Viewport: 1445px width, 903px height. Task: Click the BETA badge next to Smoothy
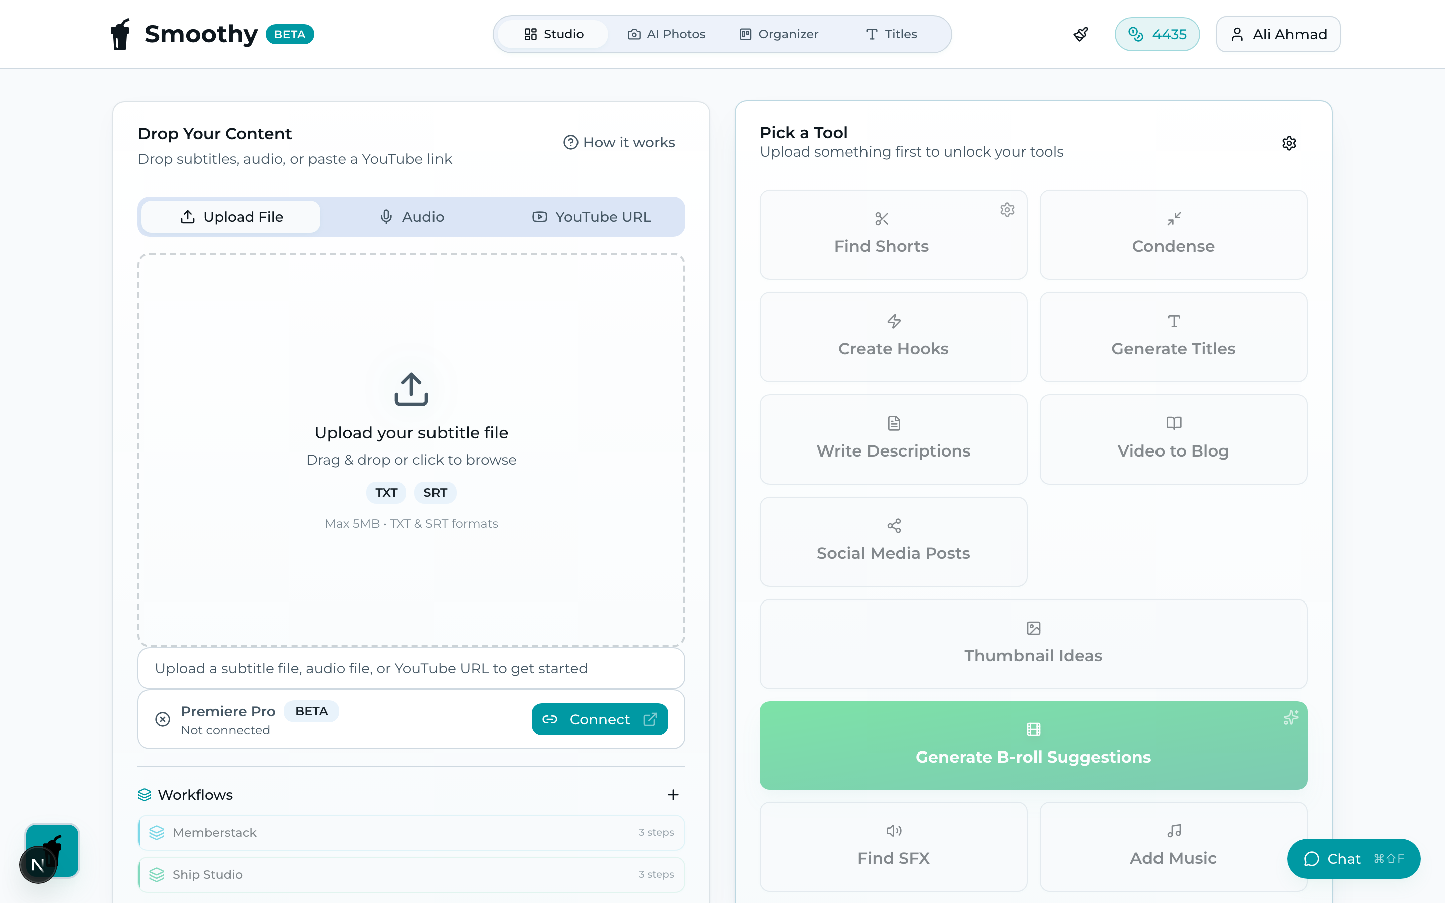coord(290,34)
